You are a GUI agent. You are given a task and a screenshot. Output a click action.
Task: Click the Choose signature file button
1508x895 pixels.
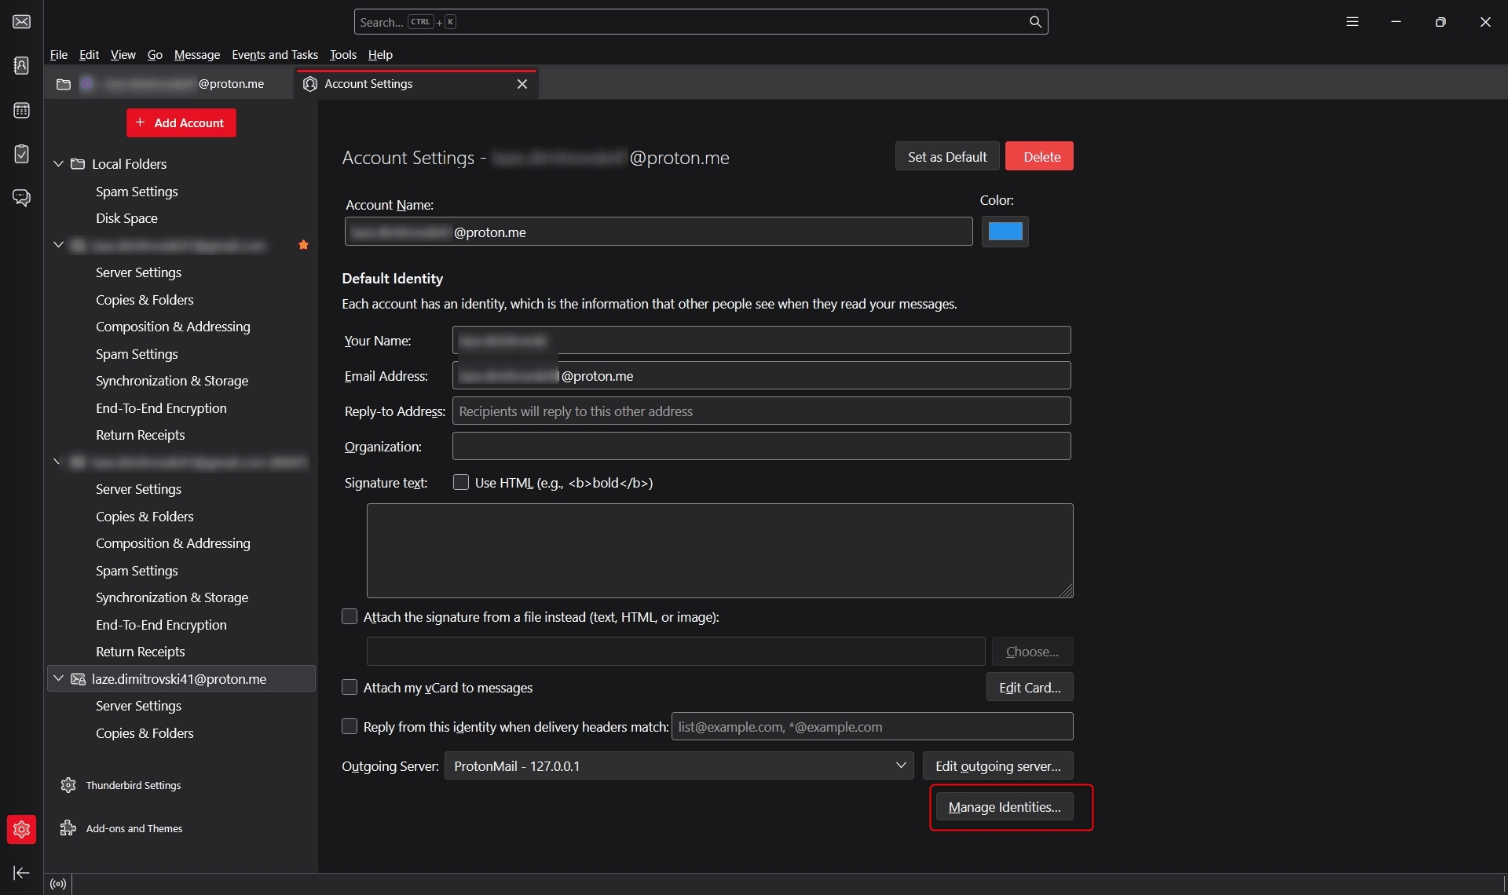click(1032, 651)
